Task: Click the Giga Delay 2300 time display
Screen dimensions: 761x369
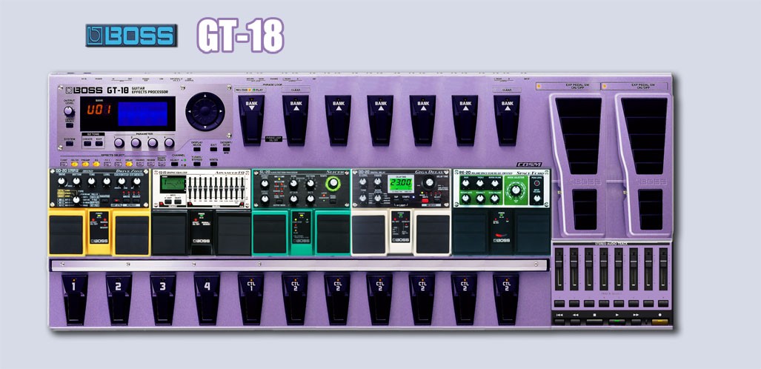Action: (400, 184)
